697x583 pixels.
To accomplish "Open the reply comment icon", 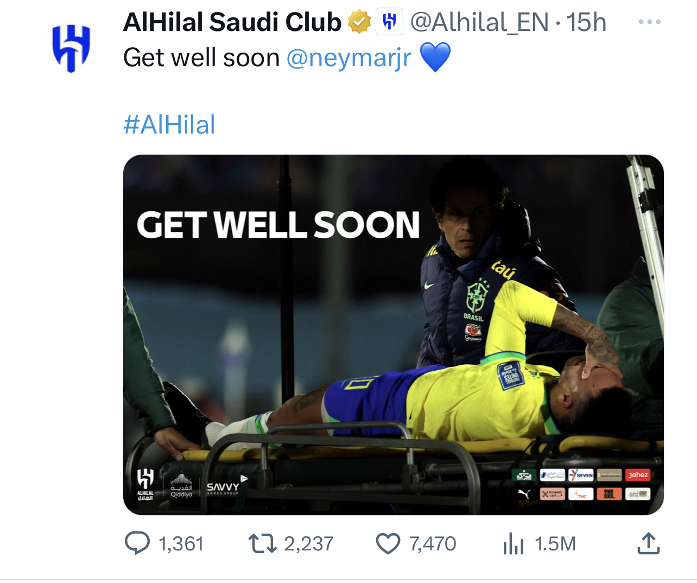I will pos(137,543).
